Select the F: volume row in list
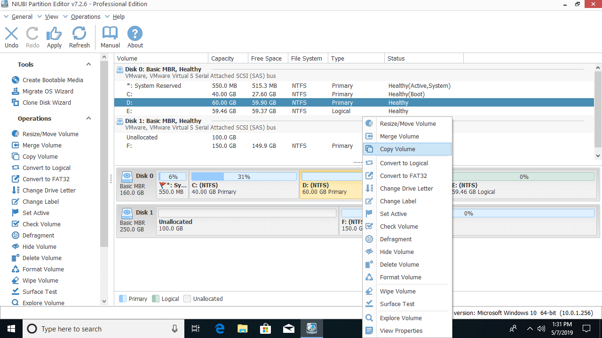Image resolution: width=602 pixels, height=338 pixels. (235, 146)
